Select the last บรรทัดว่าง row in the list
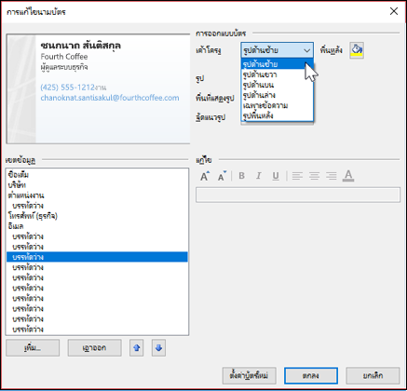 pos(97,329)
